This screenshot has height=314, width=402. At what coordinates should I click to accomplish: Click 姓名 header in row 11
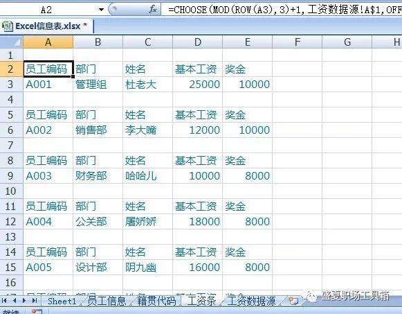tap(147, 206)
